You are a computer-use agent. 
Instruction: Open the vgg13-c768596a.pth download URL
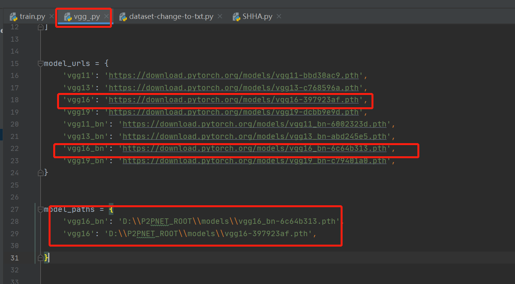click(234, 88)
